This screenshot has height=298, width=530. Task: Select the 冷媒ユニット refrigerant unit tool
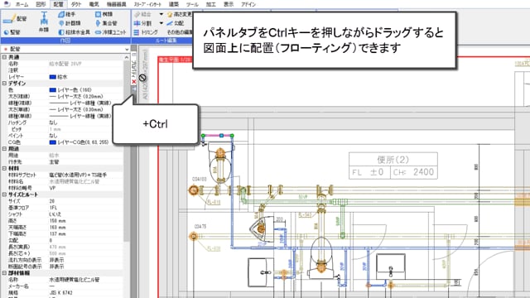tap(110, 32)
